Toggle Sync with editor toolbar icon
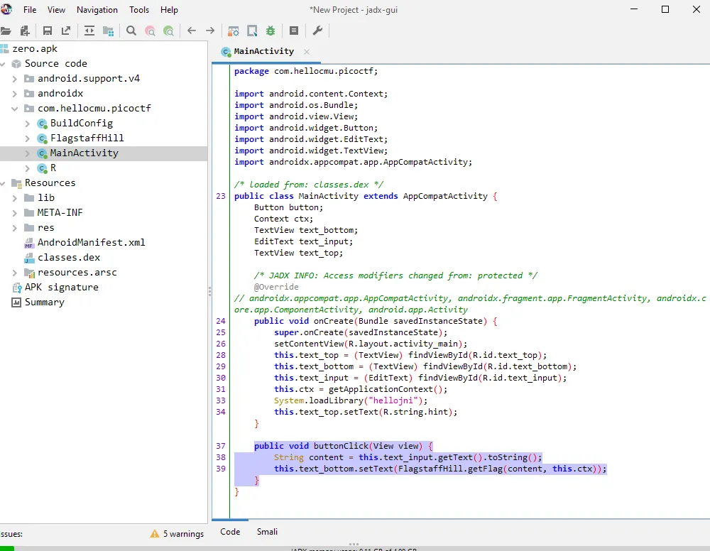 point(89,31)
